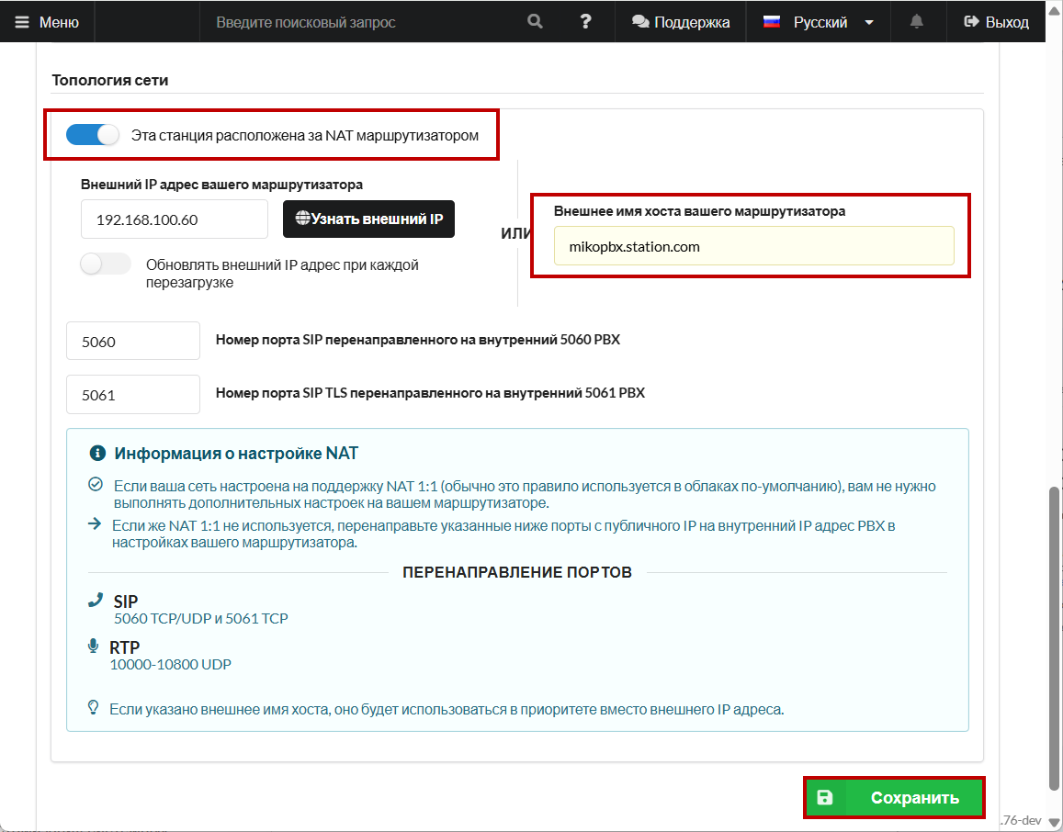Open the Поддержка menu item
Screen dimensions: 1063x832
(681, 22)
